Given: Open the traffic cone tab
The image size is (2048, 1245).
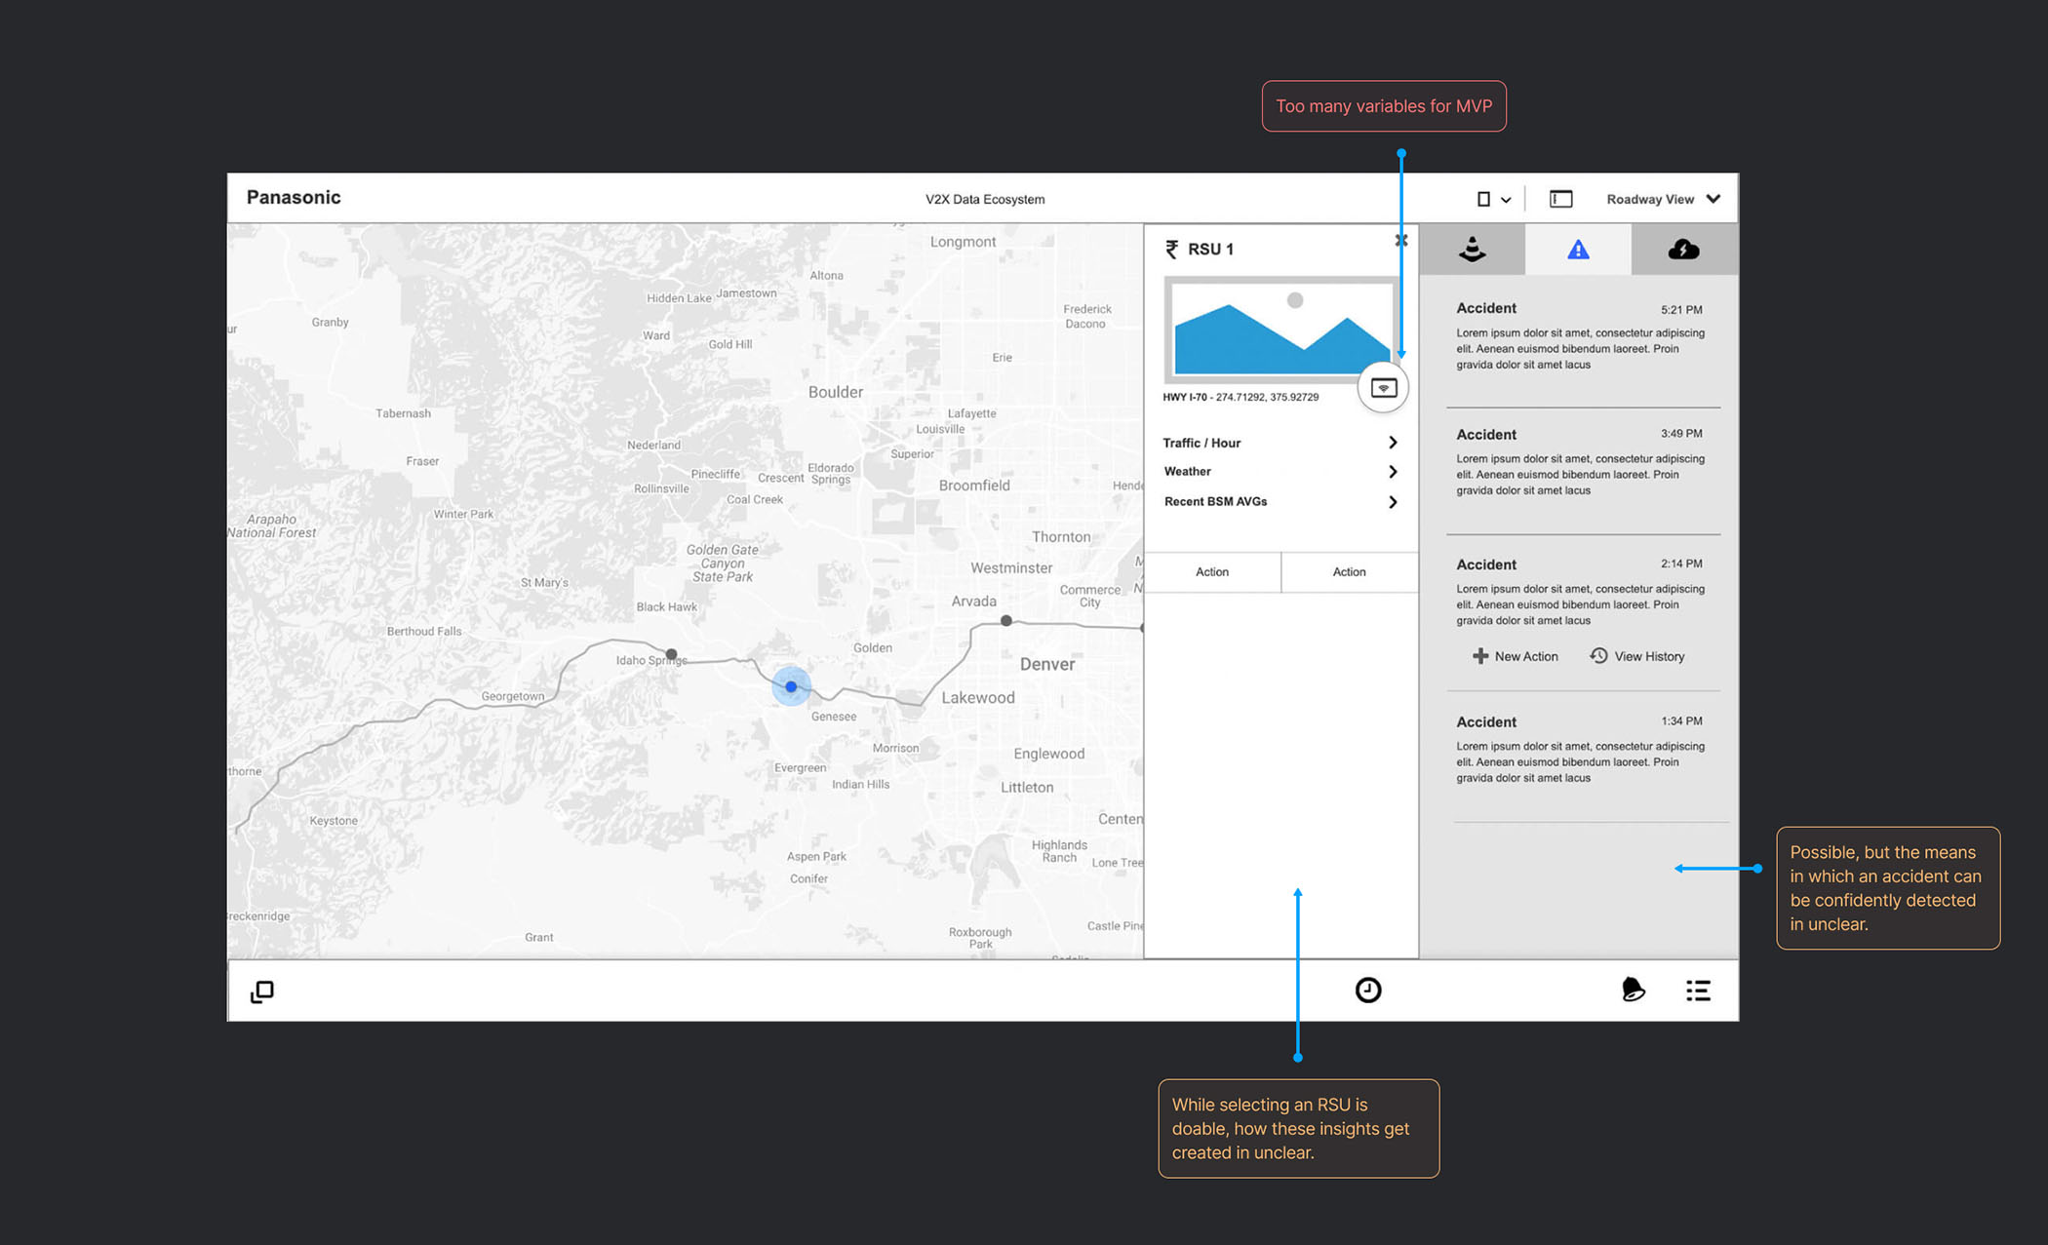Looking at the screenshot, I should (x=1472, y=250).
